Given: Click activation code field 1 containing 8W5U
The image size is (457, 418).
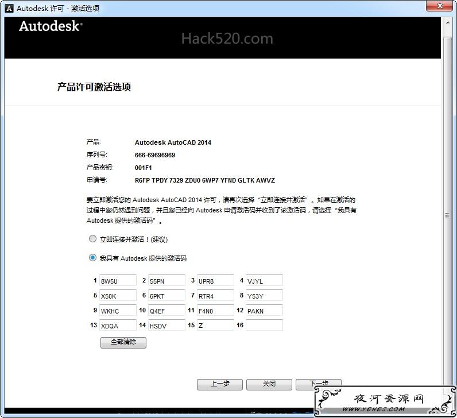Looking at the screenshot, I should click(x=118, y=280).
